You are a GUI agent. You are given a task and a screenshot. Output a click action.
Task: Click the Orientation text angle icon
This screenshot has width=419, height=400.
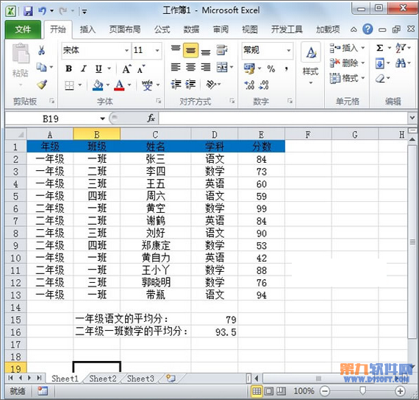point(211,84)
